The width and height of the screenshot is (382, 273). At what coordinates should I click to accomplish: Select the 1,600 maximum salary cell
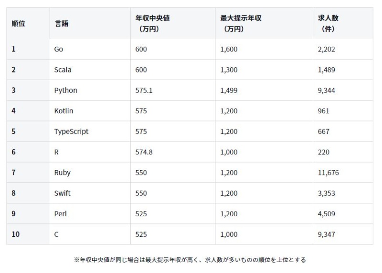[229, 49]
